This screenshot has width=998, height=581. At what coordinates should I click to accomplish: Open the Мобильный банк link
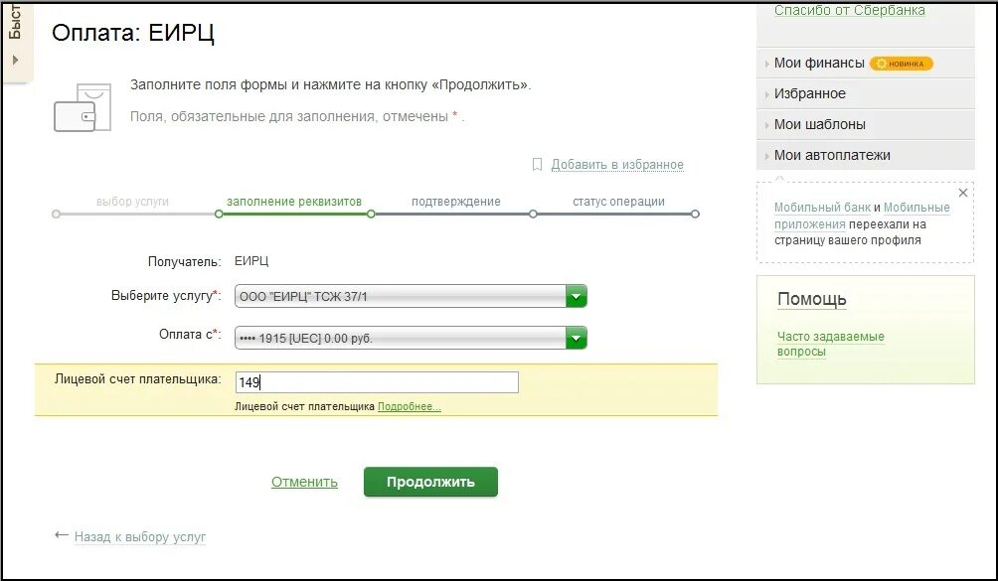pyautogui.click(x=822, y=208)
